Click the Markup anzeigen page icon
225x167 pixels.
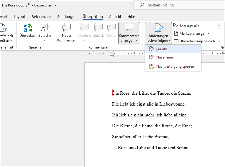click(176, 33)
